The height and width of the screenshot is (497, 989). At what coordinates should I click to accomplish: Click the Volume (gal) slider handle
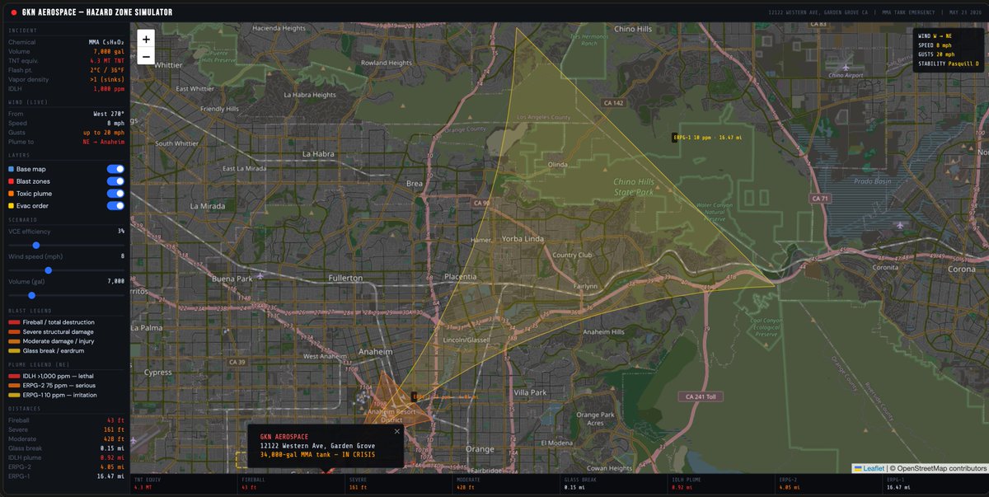coord(31,295)
